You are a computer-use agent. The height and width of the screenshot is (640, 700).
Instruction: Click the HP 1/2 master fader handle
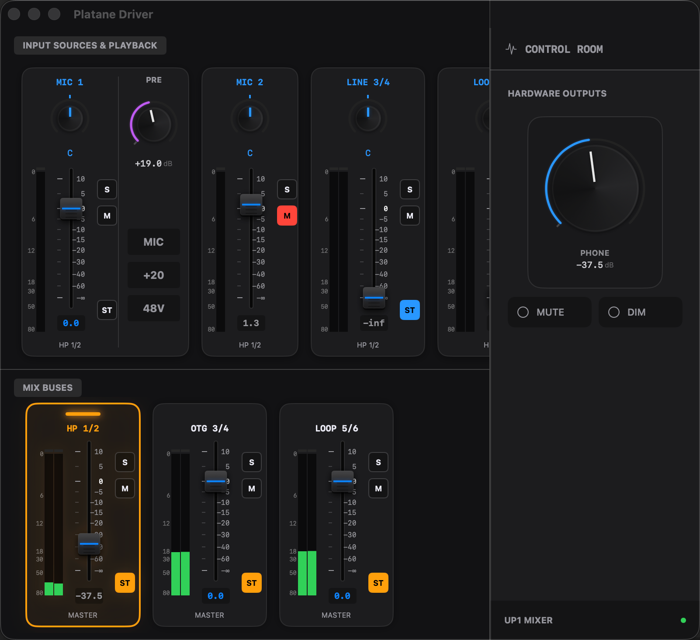pos(89,544)
